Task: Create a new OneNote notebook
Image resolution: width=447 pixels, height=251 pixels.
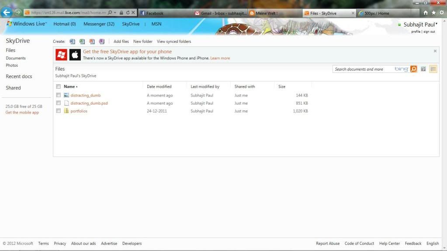Action: 102,41
